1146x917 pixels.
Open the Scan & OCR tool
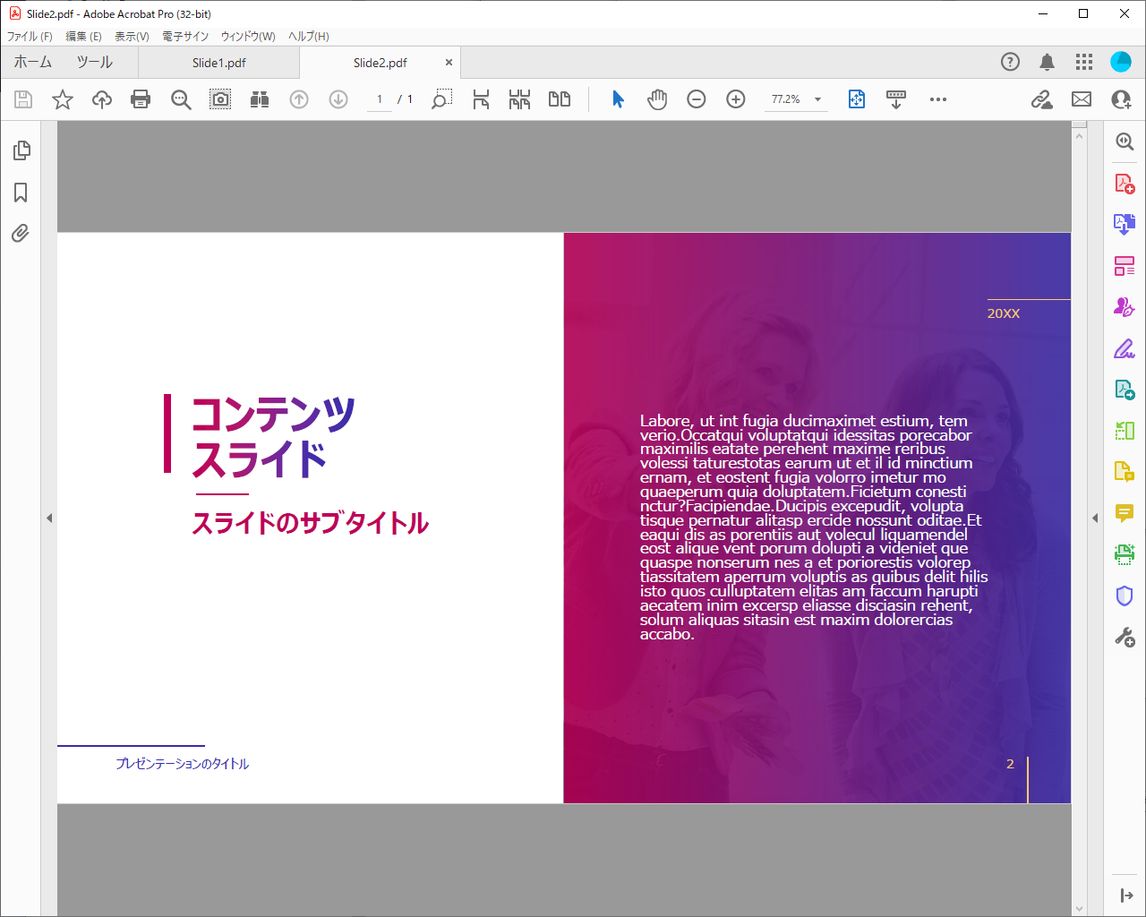click(1125, 554)
